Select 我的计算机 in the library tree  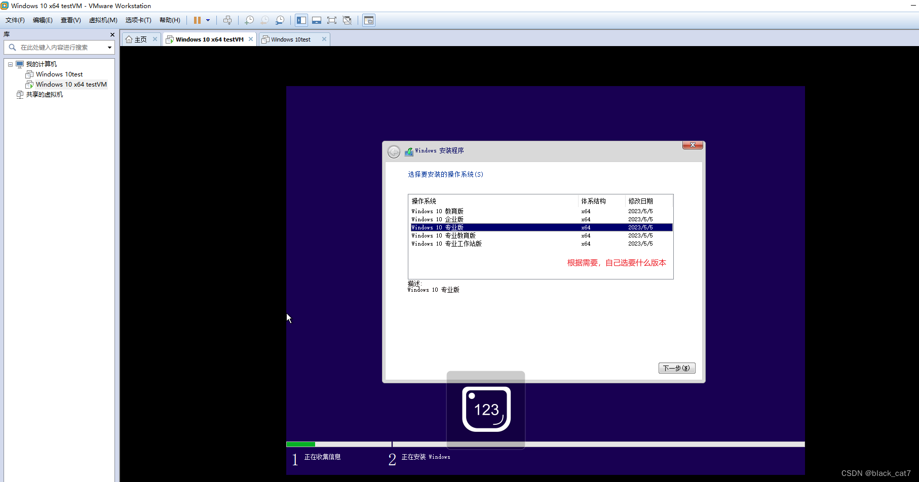(42, 64)
